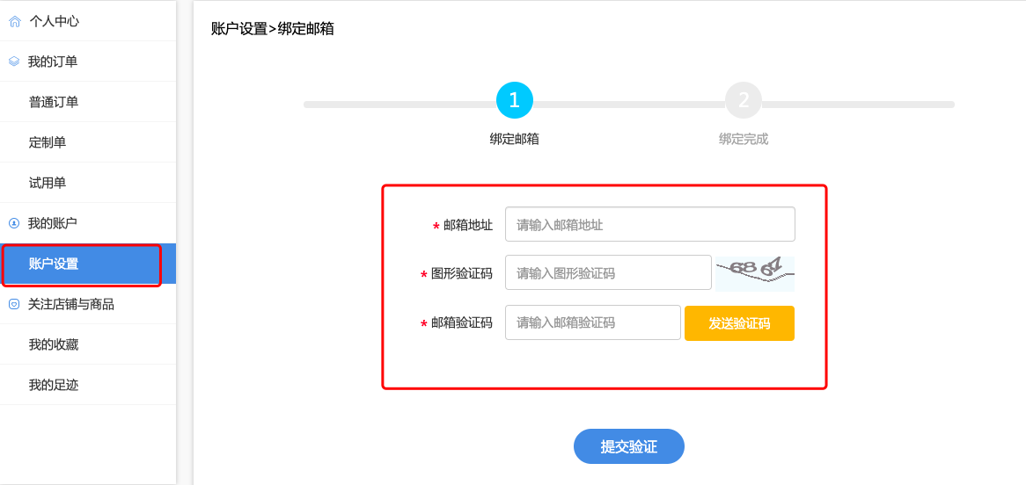This screenshot has width=1026, height=485.
Task: Click the 提交验证 button
Action: 629,446
